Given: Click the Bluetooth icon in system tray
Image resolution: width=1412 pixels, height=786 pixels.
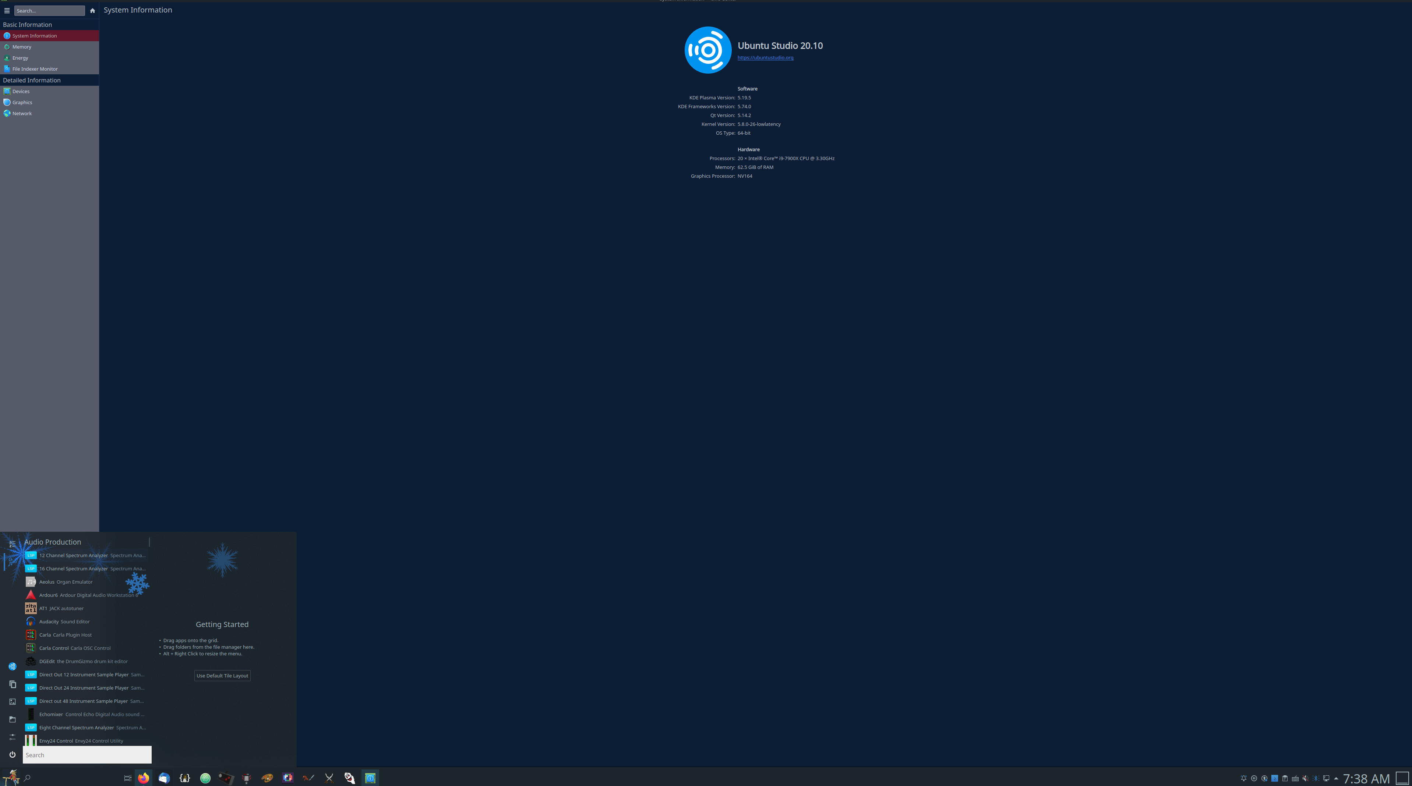Looking at the screenshot, I should 1316,778.
